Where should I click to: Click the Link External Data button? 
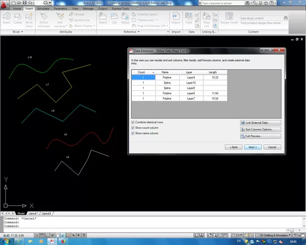pos(261,122)
